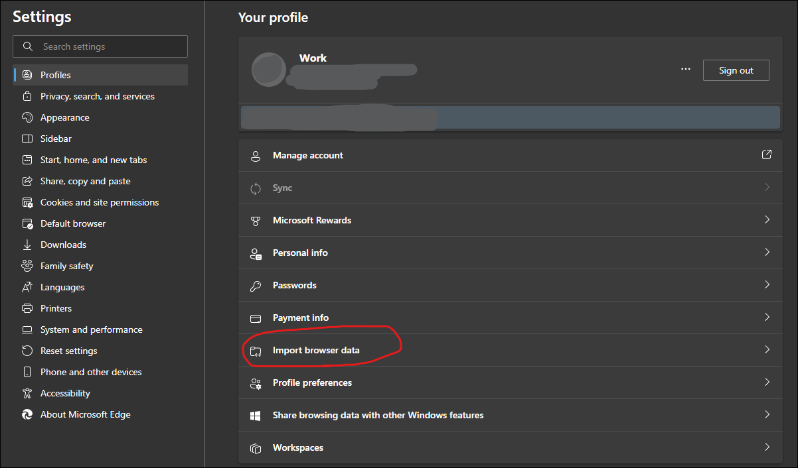Click the Privacy lock icon in sidebar
This screenshot has width=798, height=468.
tap(27, 96)
